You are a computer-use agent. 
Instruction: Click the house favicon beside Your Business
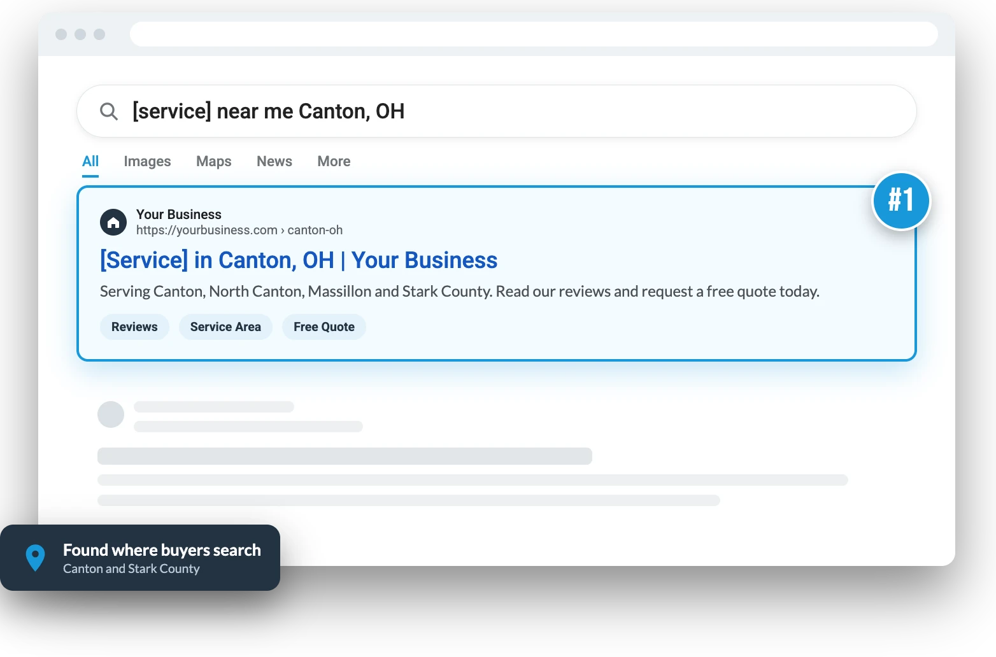(113, 222)
